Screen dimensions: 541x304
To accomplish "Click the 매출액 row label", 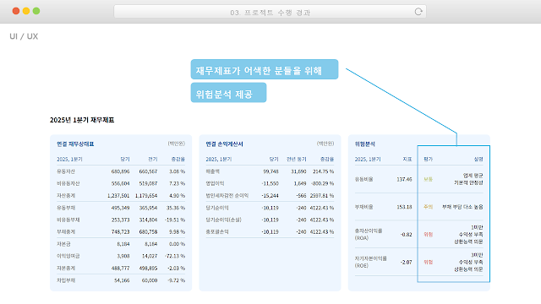I will coord(212,171).
